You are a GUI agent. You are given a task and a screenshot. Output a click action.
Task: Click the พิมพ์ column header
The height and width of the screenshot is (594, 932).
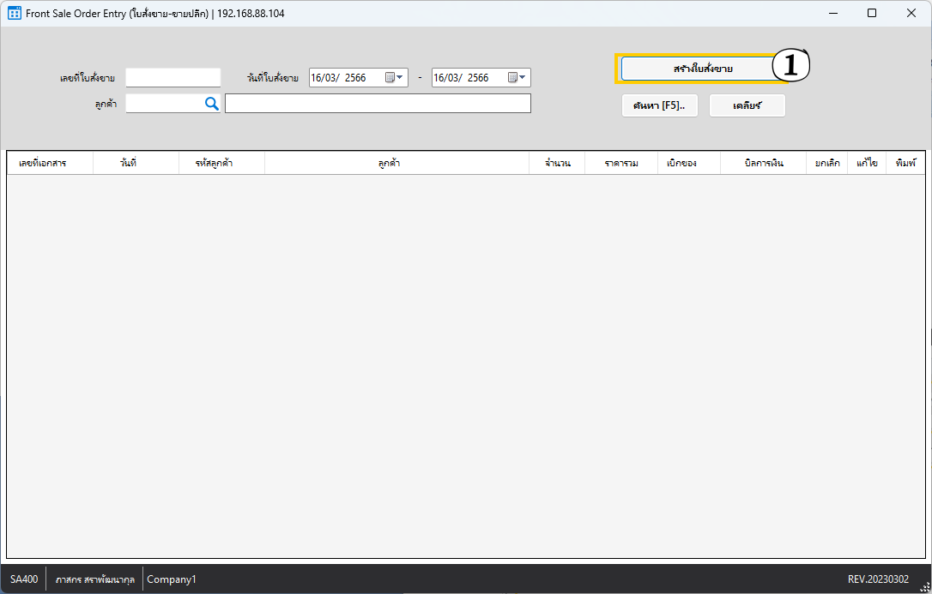coord(905,163)
